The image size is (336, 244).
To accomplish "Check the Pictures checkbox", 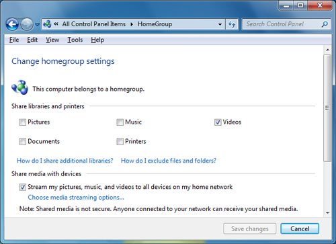I will click(22, 122).
